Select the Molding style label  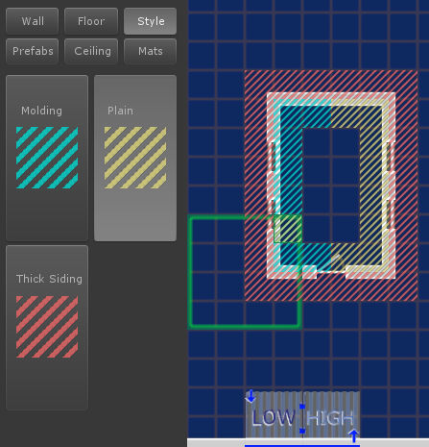[x=41, y=111]
